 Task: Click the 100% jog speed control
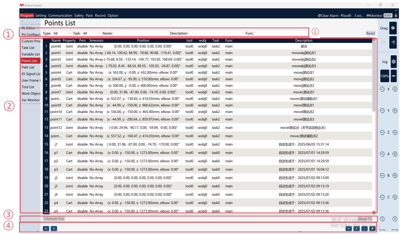pyautogui.click(x=385, y=76)
